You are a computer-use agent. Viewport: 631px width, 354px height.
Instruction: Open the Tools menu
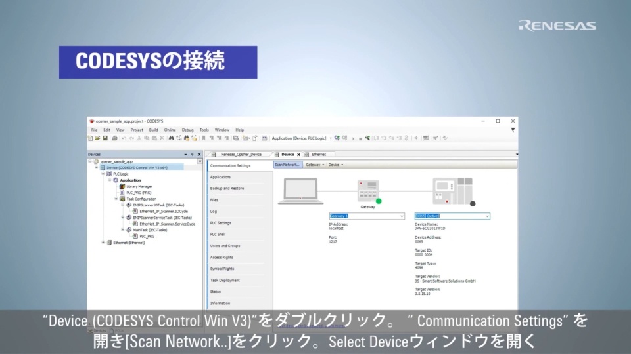click(204, 130)
